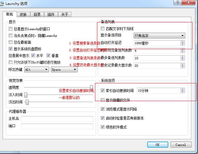Close the Launchy 选项 dialog

coord(189,2)
